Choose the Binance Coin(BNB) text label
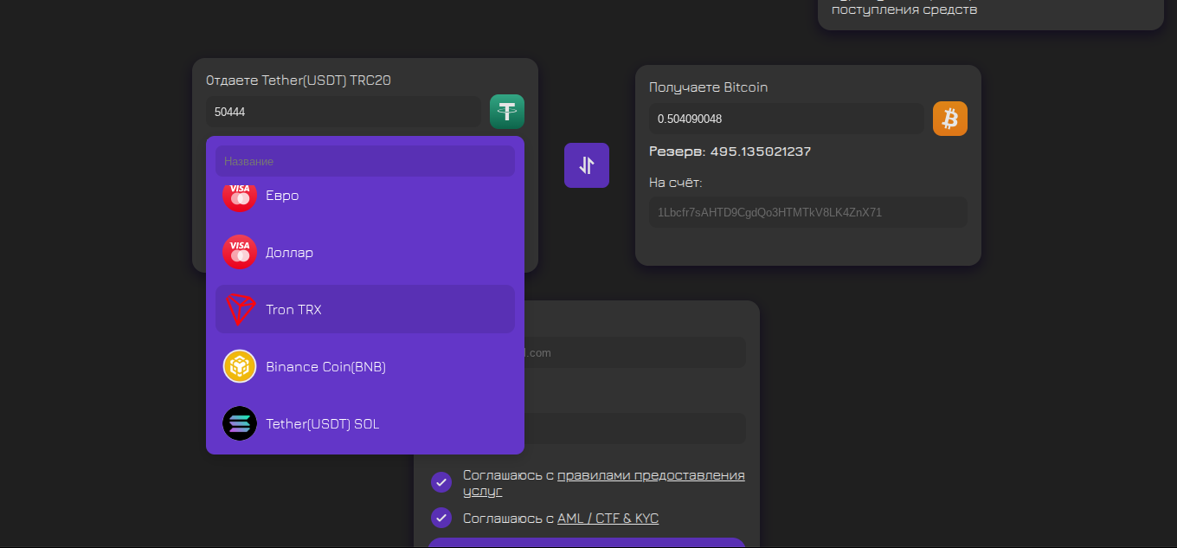 tap(325, 367)
